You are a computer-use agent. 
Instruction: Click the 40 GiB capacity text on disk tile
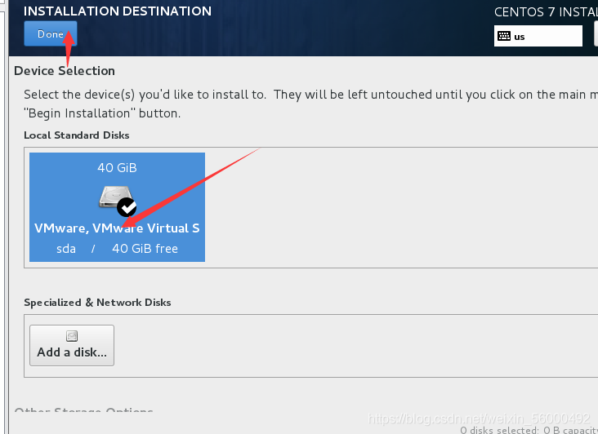(x=117, y=168)
